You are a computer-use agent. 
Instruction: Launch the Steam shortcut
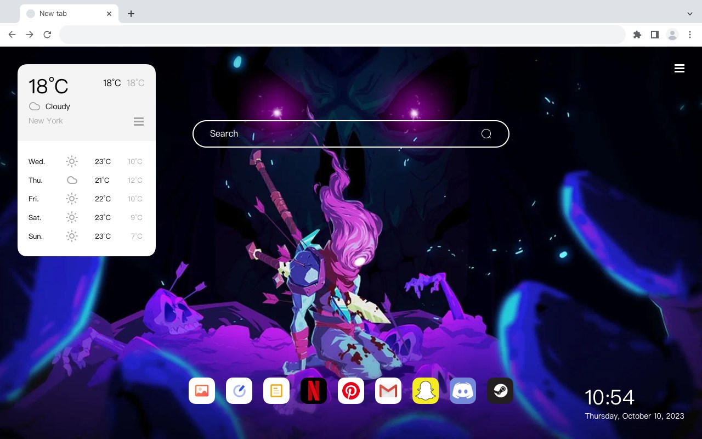[500, 391]
